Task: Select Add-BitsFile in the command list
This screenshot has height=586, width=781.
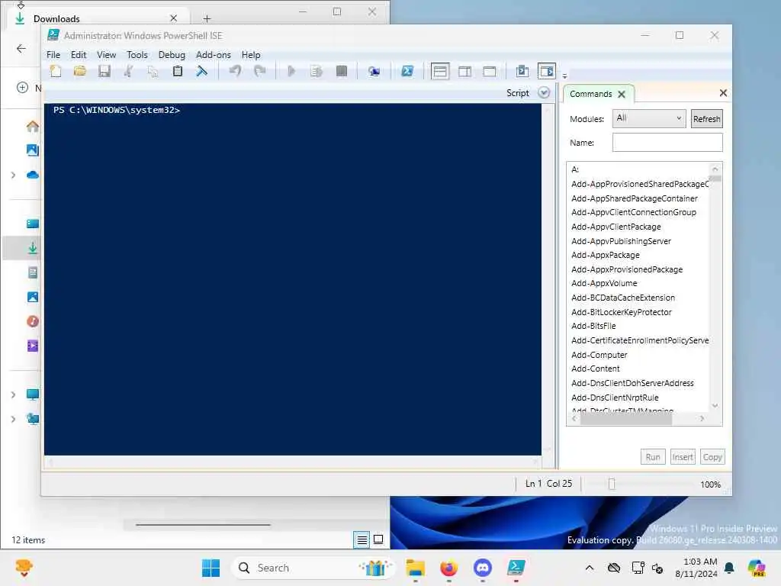Action: [x=593, y=326]
